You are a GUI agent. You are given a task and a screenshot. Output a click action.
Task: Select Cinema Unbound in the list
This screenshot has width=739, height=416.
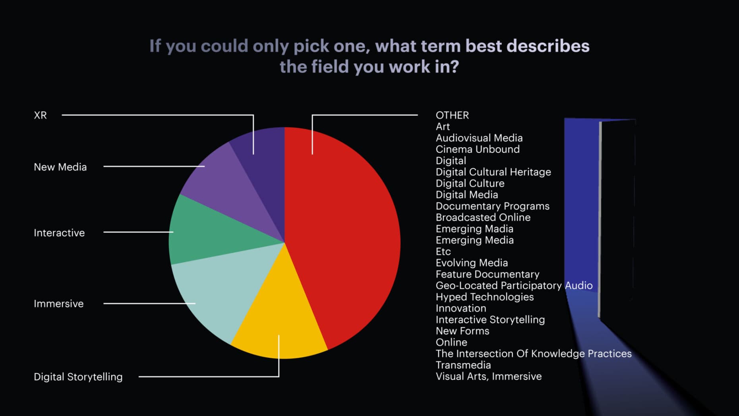coord(477,149)
